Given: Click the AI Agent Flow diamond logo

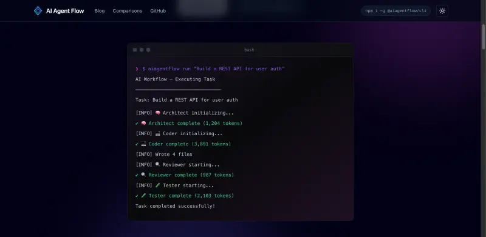Looking at the screenshot, I should (x=38, y=11).
